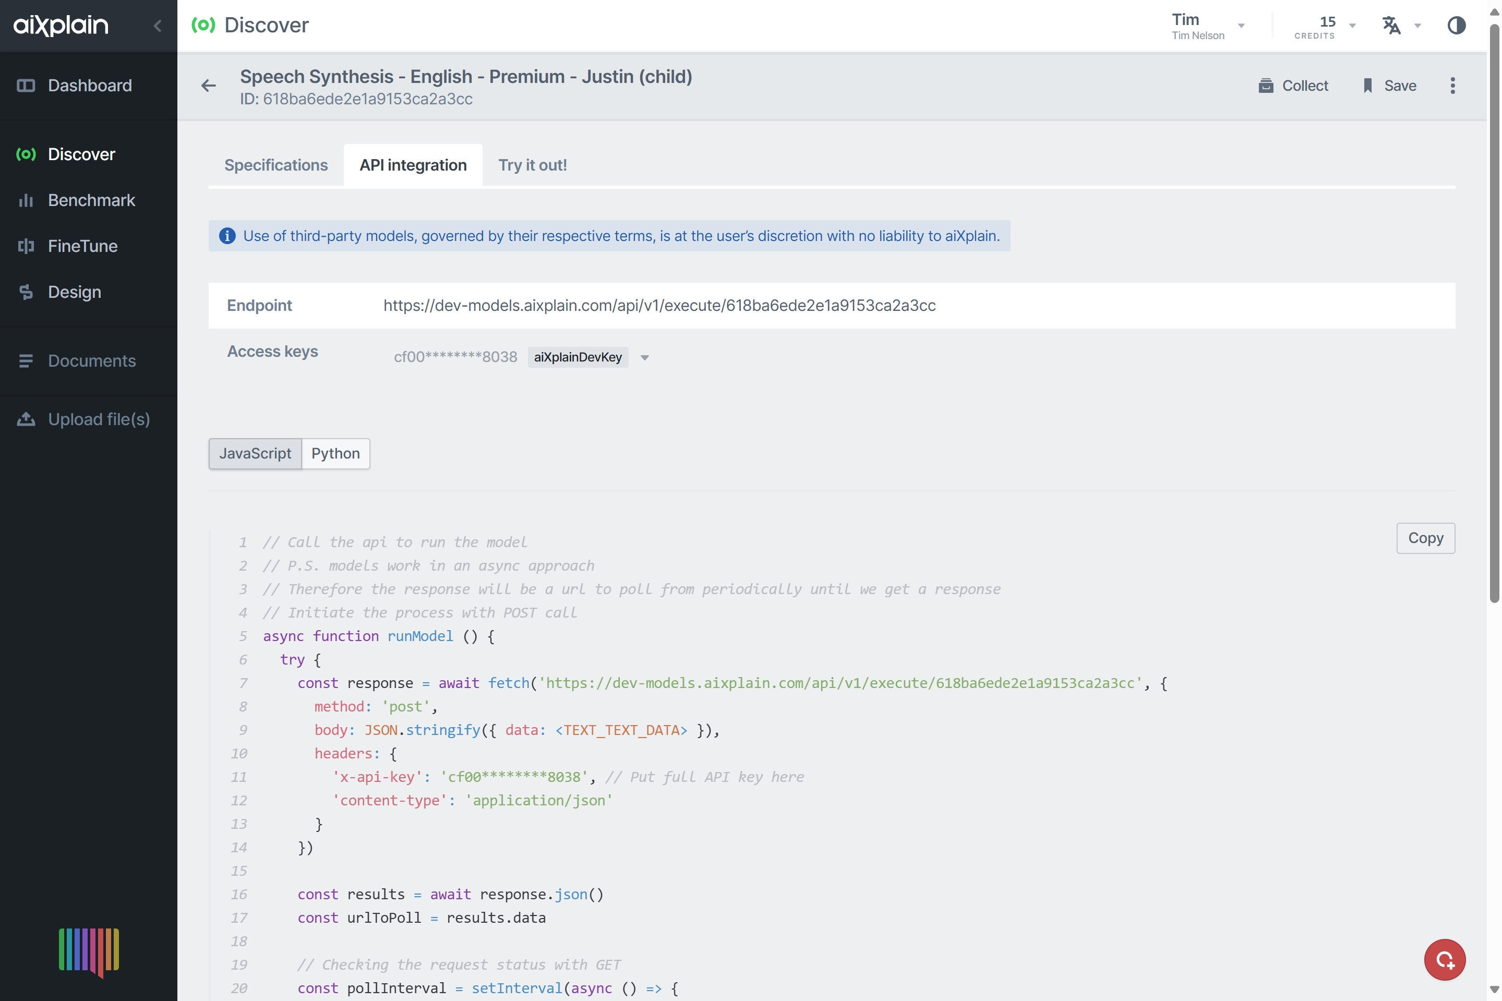Click the Documents lines icon
This screenshot has width=1502, height=1001.
click(26, 360)
